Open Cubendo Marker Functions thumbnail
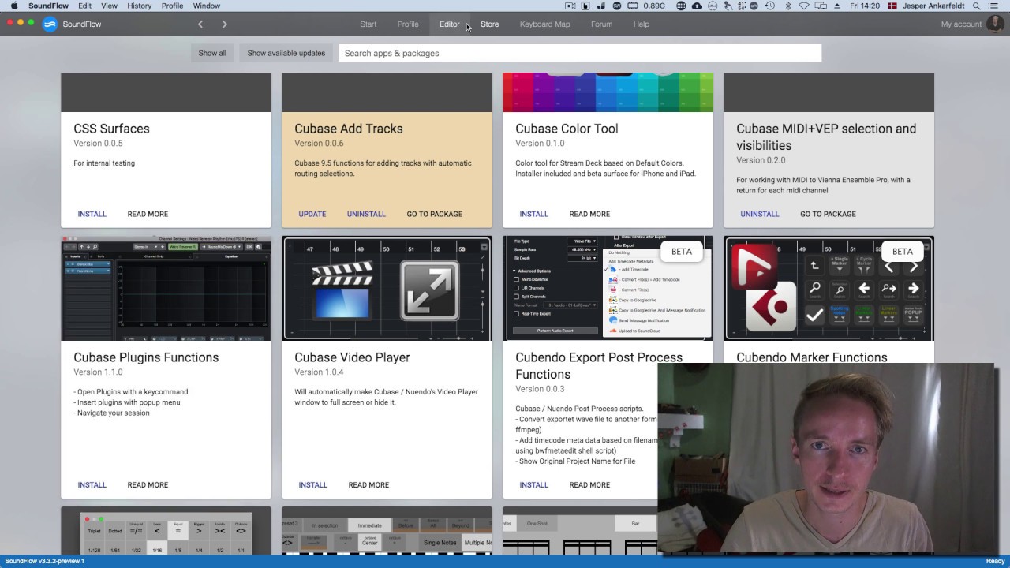The image size is (1010, 568). (x=829, y=288)
